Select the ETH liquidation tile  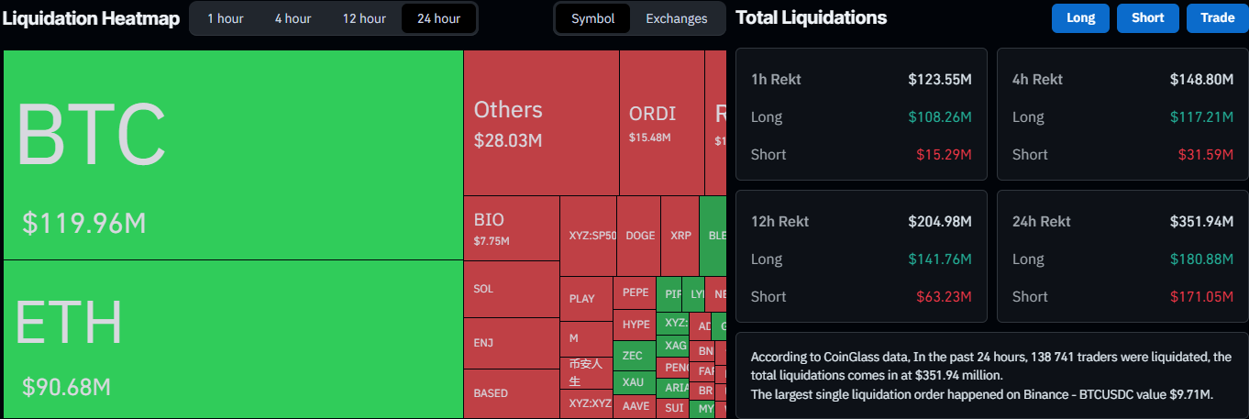tap(233, 338)
